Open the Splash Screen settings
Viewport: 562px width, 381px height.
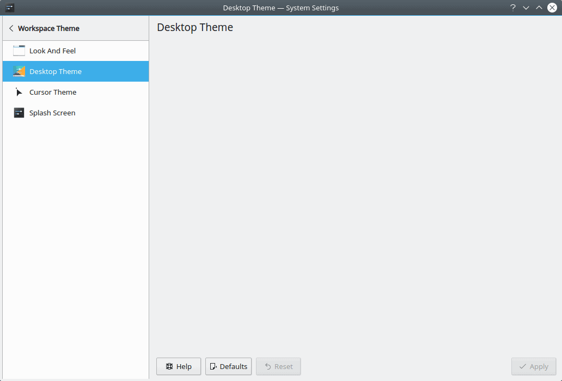tap(52, 113)
